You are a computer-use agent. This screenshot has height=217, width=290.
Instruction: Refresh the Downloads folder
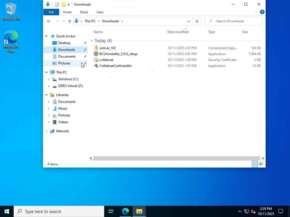click(x=197, y=21)
